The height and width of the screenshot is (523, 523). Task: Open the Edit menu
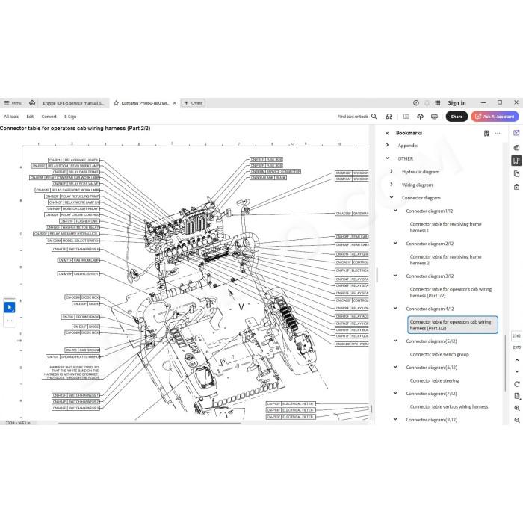tap(30, 117)
